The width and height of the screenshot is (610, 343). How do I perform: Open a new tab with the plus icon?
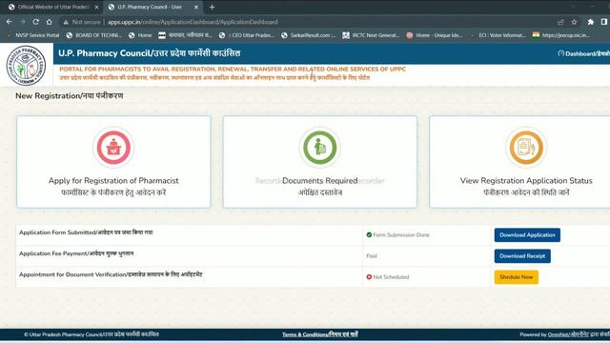pyautogui.click(x=212, y=7)
